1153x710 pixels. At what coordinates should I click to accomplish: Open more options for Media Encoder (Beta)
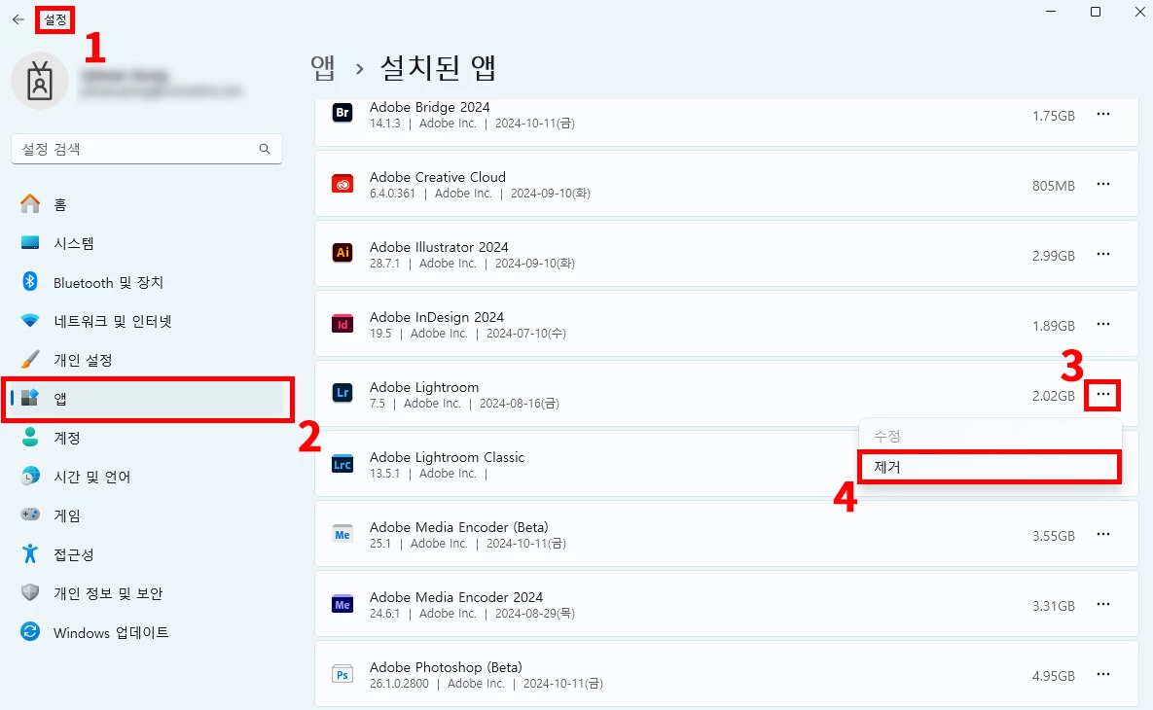(1103, 534)
